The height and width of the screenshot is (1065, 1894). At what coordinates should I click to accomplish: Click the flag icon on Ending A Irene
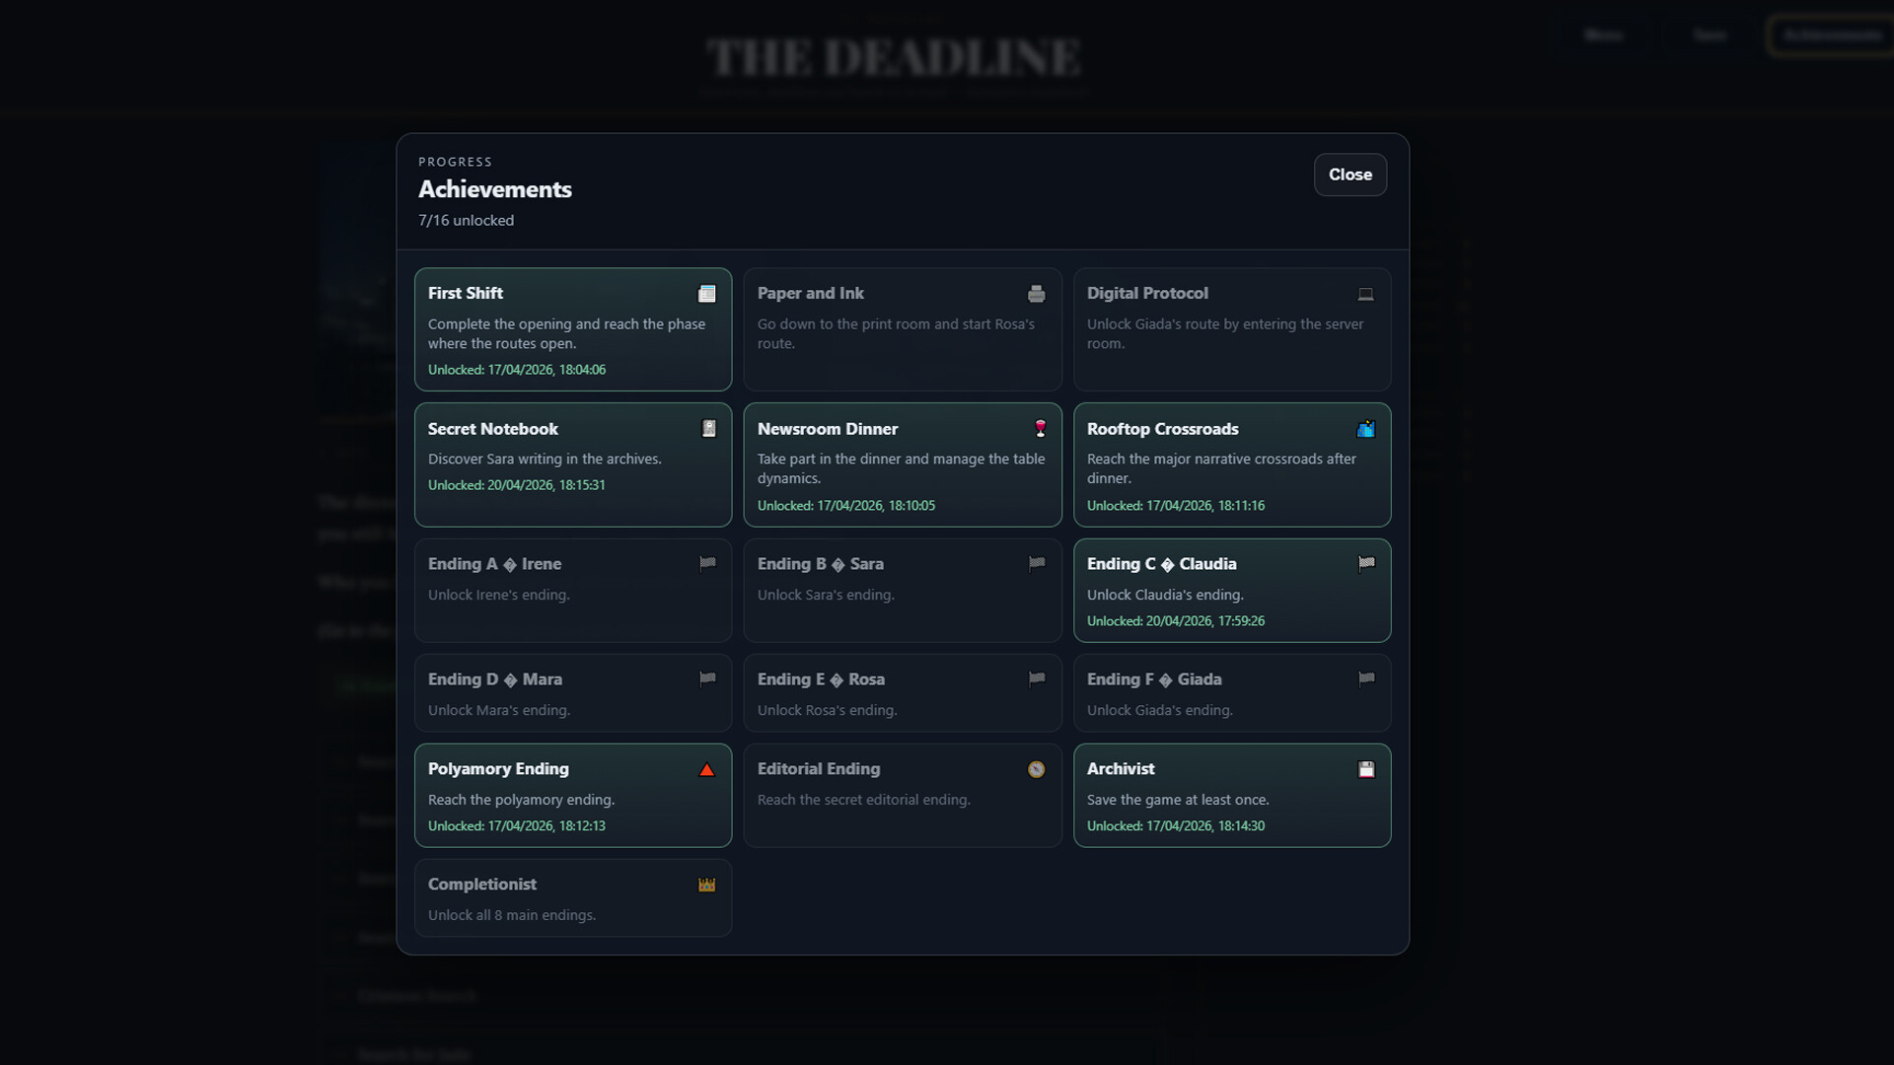coord(707,563)
